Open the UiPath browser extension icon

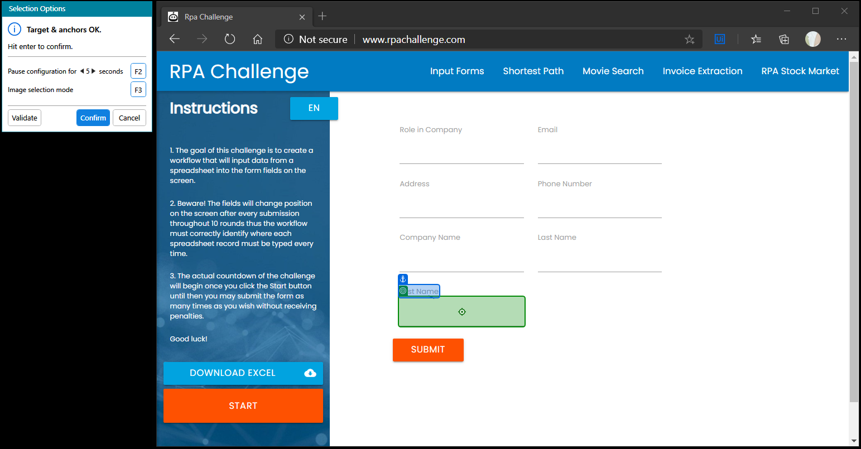[x=720, y=39]
